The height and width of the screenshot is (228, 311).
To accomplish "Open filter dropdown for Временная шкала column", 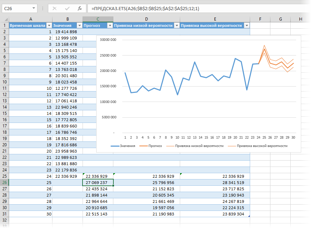I will coord(49,25).
